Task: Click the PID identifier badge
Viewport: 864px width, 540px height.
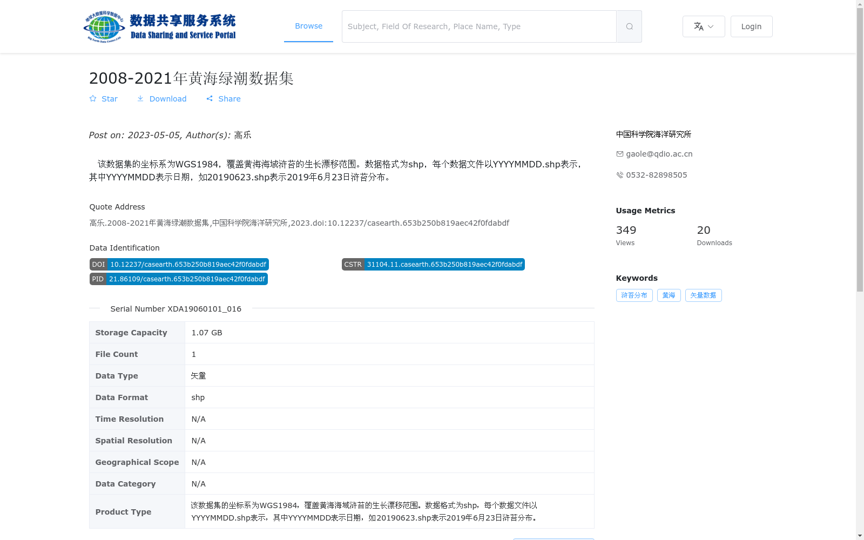Action: click(x=179, y=279)
